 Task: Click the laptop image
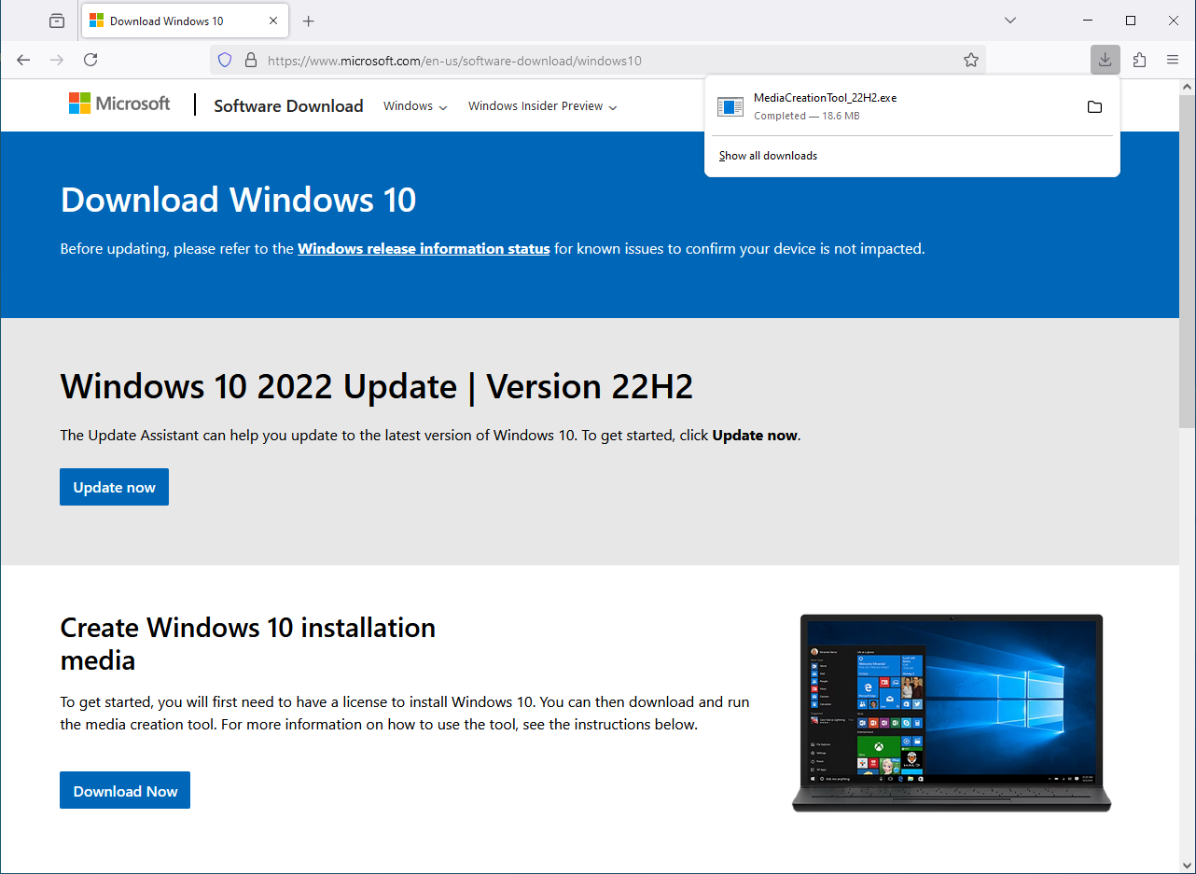(x=952, y=714)
